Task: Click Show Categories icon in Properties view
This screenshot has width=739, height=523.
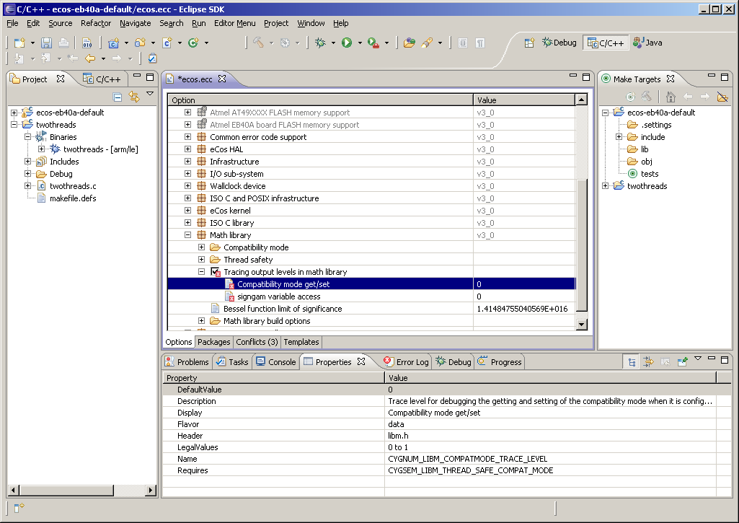Action: [x=632, y=362]
